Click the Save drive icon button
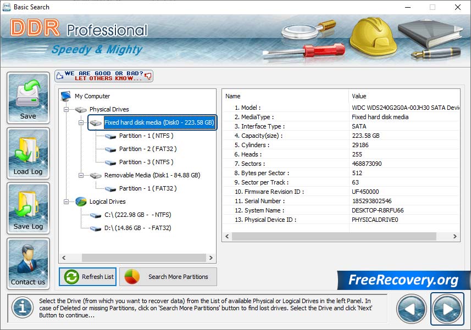The width and height of the screenshot is (471, 330). pos(28,98)
